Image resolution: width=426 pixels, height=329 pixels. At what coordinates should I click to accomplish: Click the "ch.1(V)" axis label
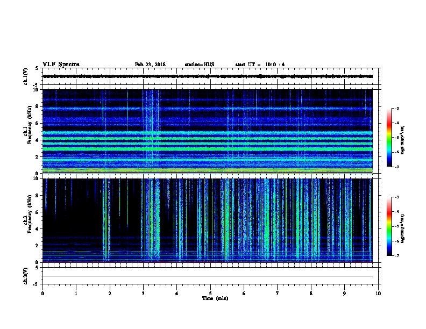pos(26,76)
